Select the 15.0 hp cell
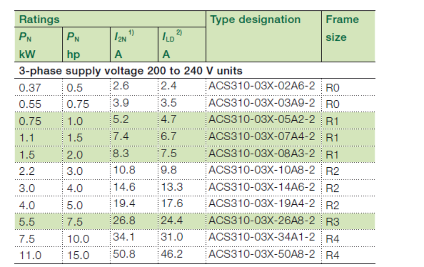Viewport: 424px width, 267px height. (78, 256)
